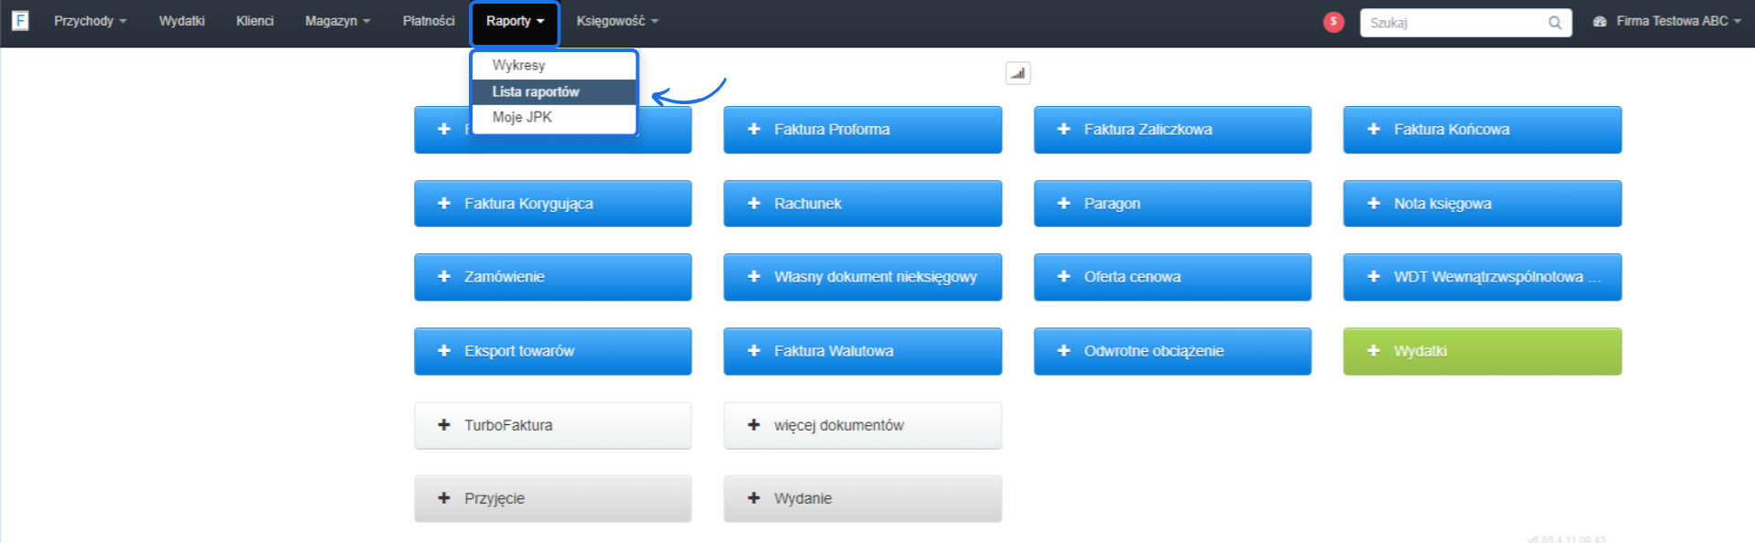Click the plus icon on Eksport towarów

click(x=444, y=350)
